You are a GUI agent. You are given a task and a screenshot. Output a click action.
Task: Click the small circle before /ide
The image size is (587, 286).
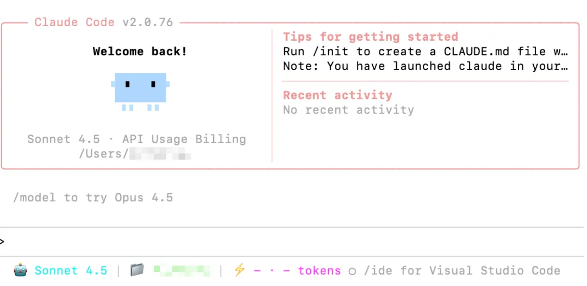coord(352,271)
